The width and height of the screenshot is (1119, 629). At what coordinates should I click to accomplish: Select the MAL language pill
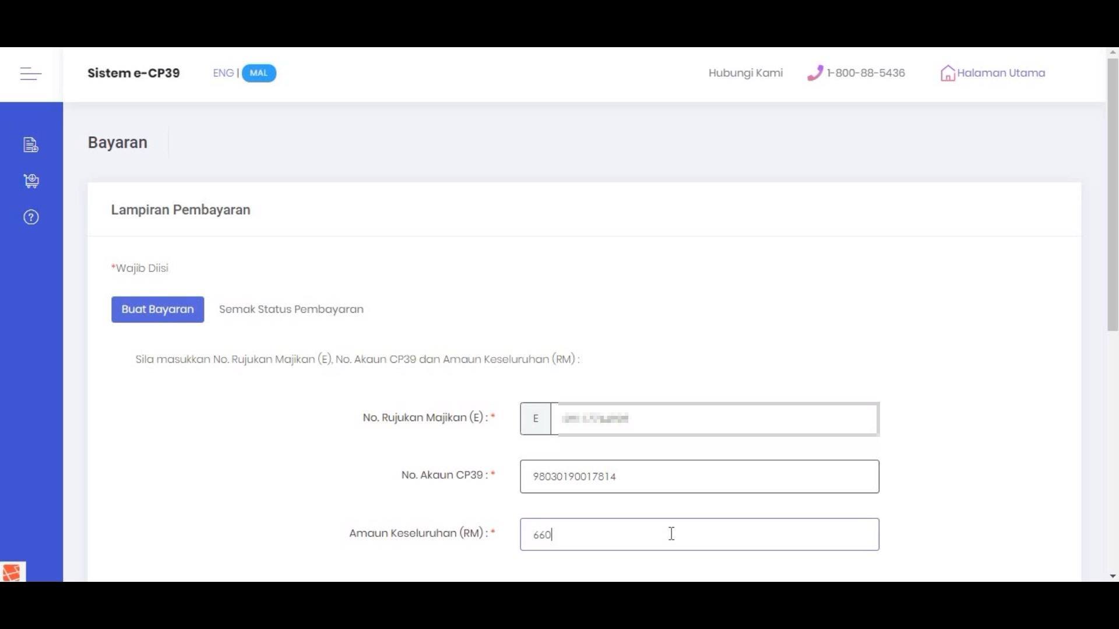coord(259,73)
